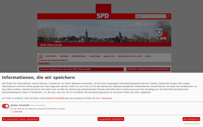This screenshot has width=203, height=127.
Task: Open the Wahl 2024 menu item
Action: [x=109, y=56]
